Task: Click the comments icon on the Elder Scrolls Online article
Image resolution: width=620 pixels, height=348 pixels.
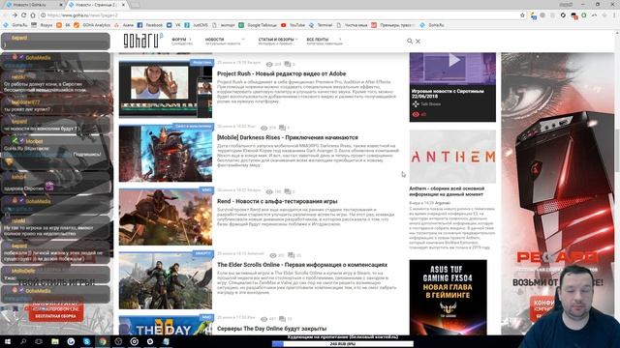Action: pos(291,255)
